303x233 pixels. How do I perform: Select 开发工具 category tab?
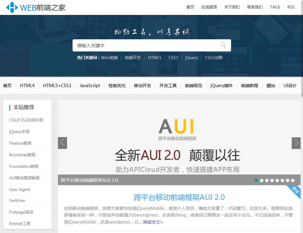[x=168, y=86]
